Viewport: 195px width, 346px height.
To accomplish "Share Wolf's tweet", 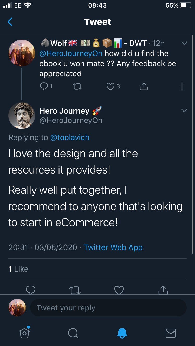I will (143, 87).
